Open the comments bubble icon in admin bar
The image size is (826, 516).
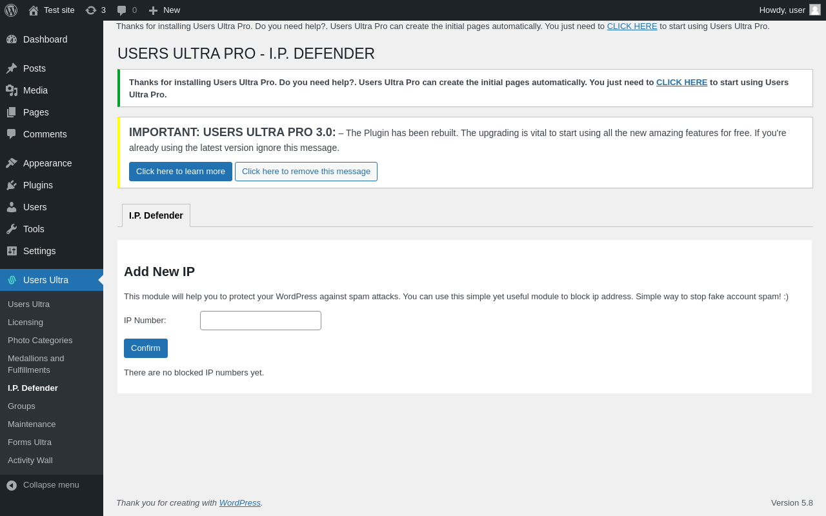coord(122,10)
